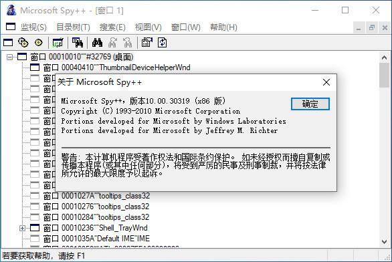
Task: Click the vertical scrollbar thumb
Action: click(x=384, y=75)
